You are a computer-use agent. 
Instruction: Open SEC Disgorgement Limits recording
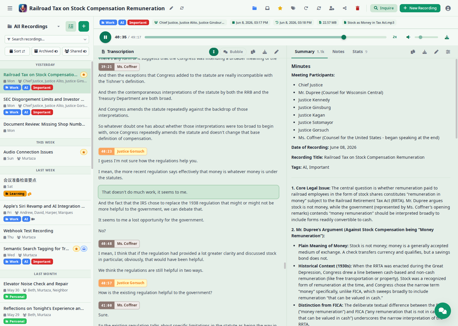click(x=45, y=106)
